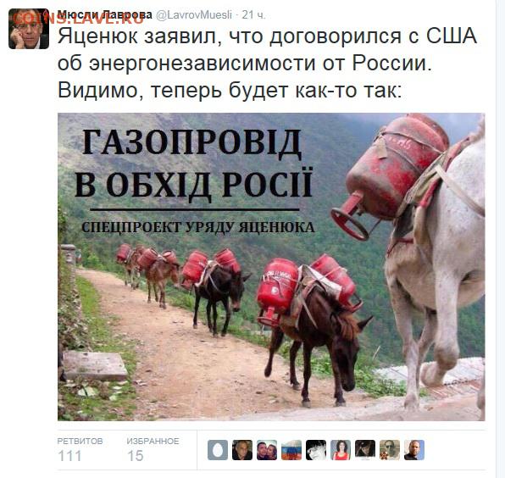
Task: Open the attached donkey gas pipeline image
Action: tap(271, 267)
